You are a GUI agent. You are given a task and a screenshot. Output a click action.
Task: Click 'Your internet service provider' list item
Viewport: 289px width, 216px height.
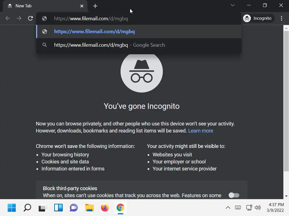[185, 169]
